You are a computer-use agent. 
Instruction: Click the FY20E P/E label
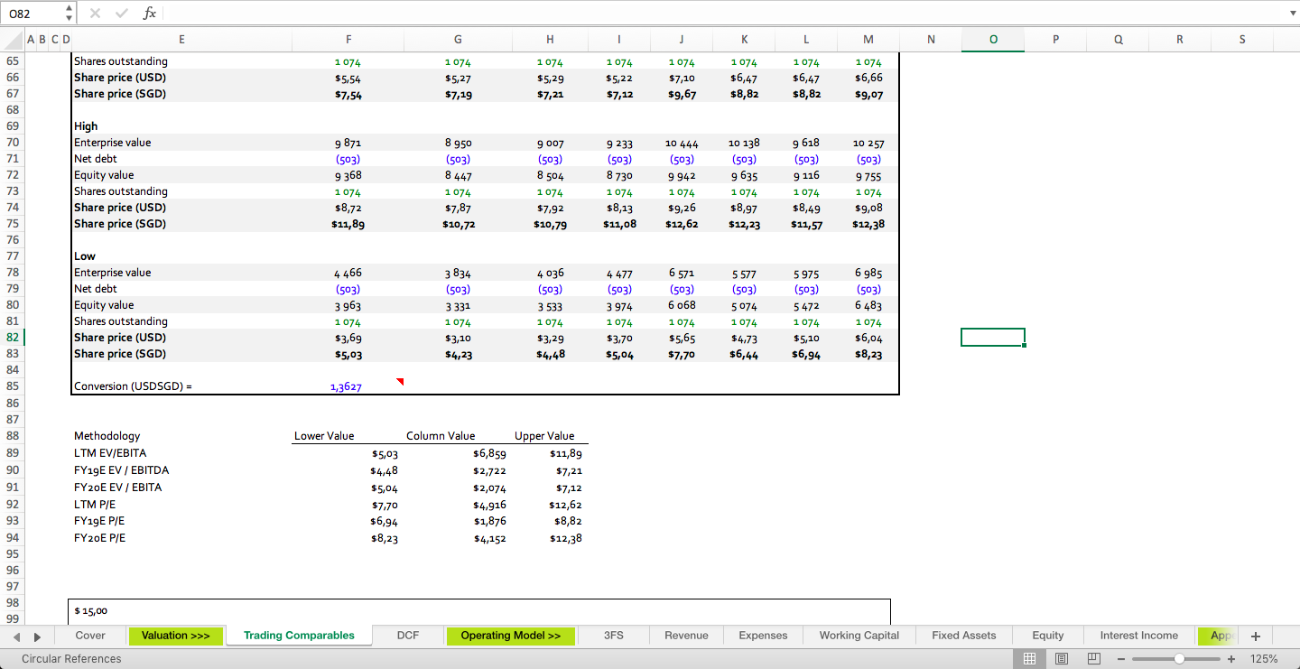click(99, 538)
